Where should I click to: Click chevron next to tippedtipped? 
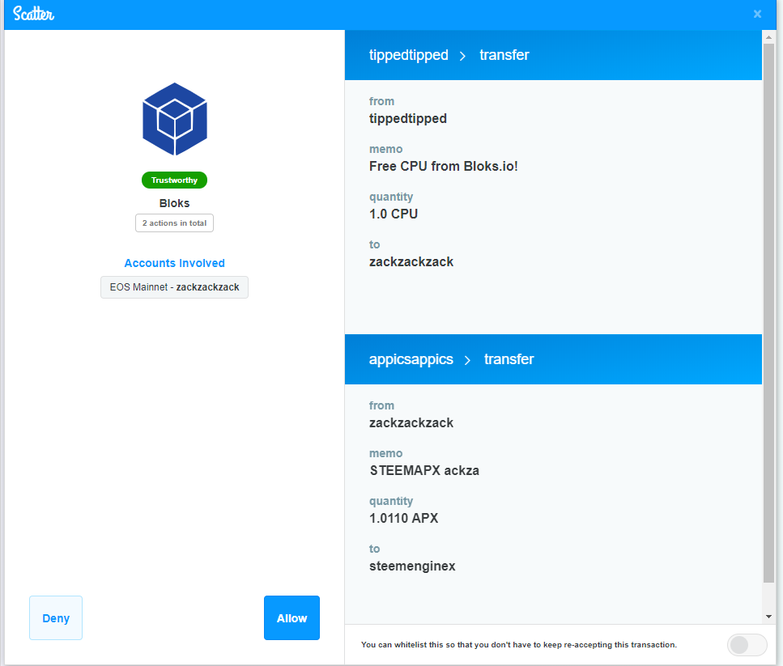click(463, 56)
